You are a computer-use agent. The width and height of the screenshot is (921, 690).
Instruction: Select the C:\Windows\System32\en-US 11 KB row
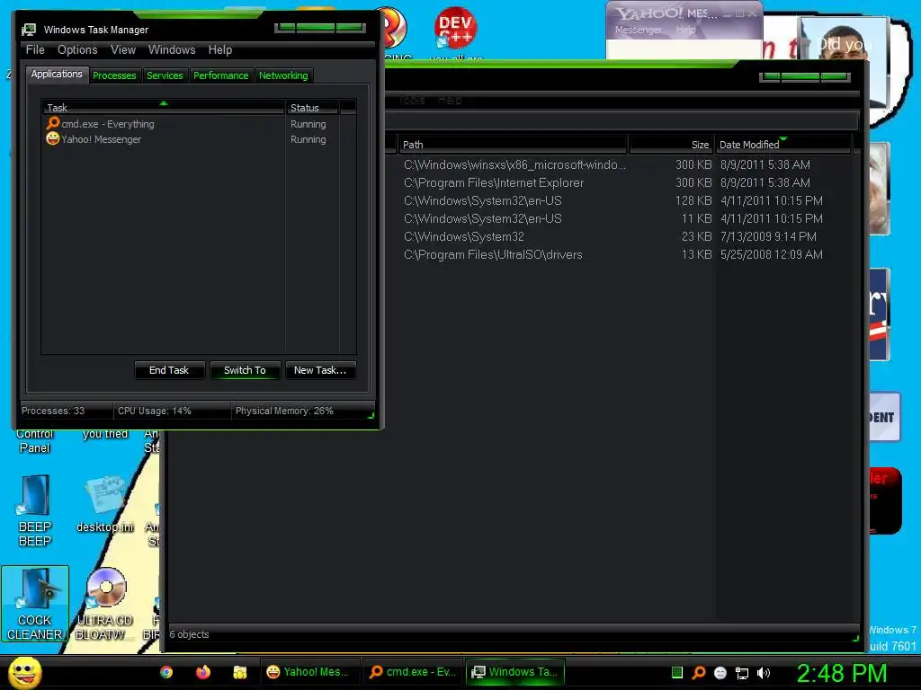(482, 219)
